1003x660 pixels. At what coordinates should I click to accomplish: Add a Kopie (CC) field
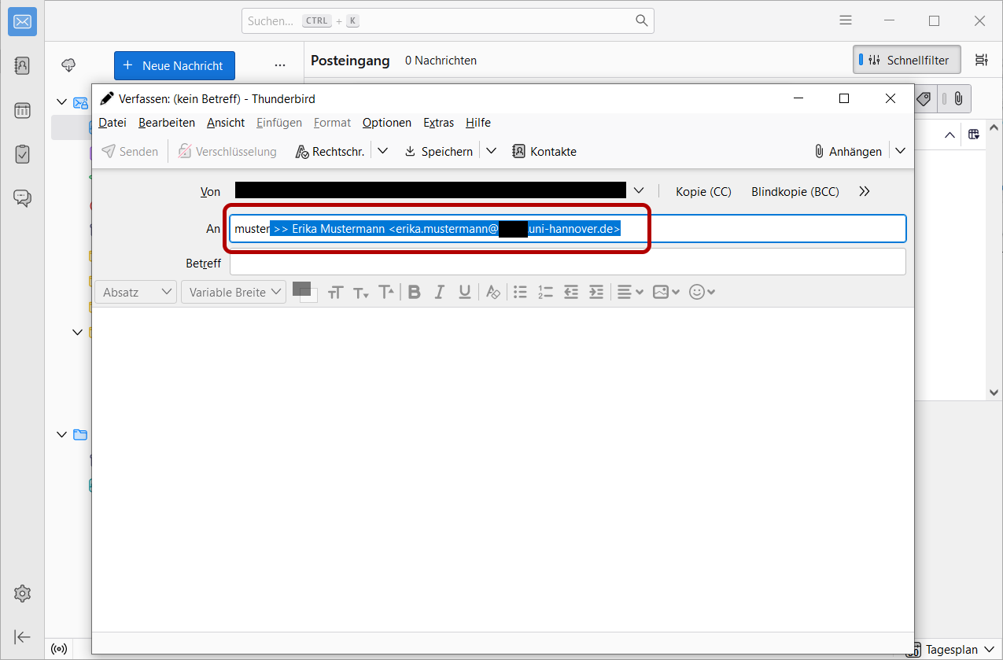[x=703, y=191]
